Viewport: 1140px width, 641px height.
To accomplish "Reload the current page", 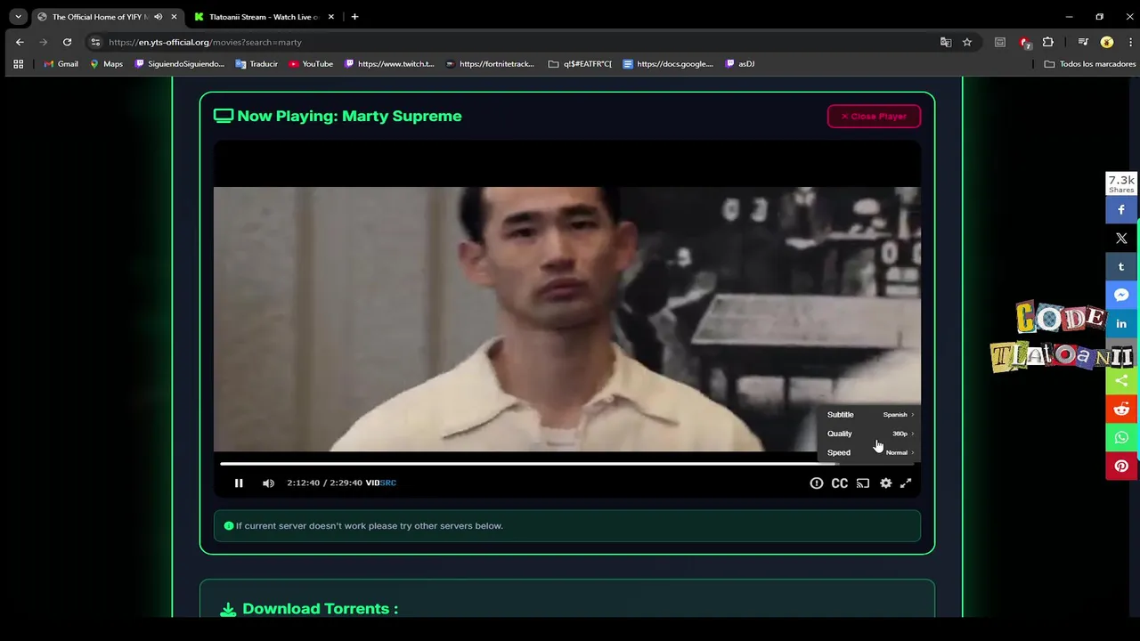I will click(67, 42).
